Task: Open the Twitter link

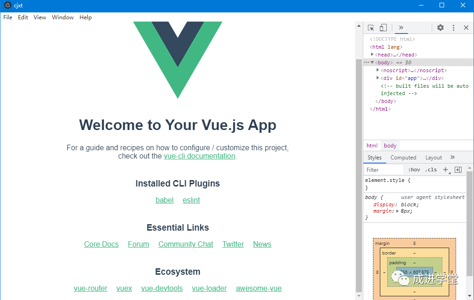Action: pos(233,244)
